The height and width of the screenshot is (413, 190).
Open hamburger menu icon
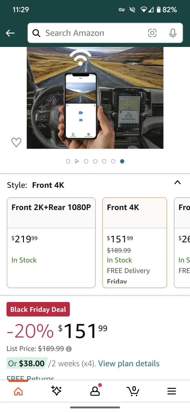pos(171,391)
